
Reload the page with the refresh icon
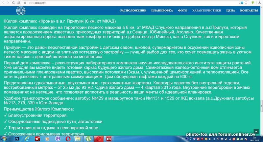coord(13,3)
